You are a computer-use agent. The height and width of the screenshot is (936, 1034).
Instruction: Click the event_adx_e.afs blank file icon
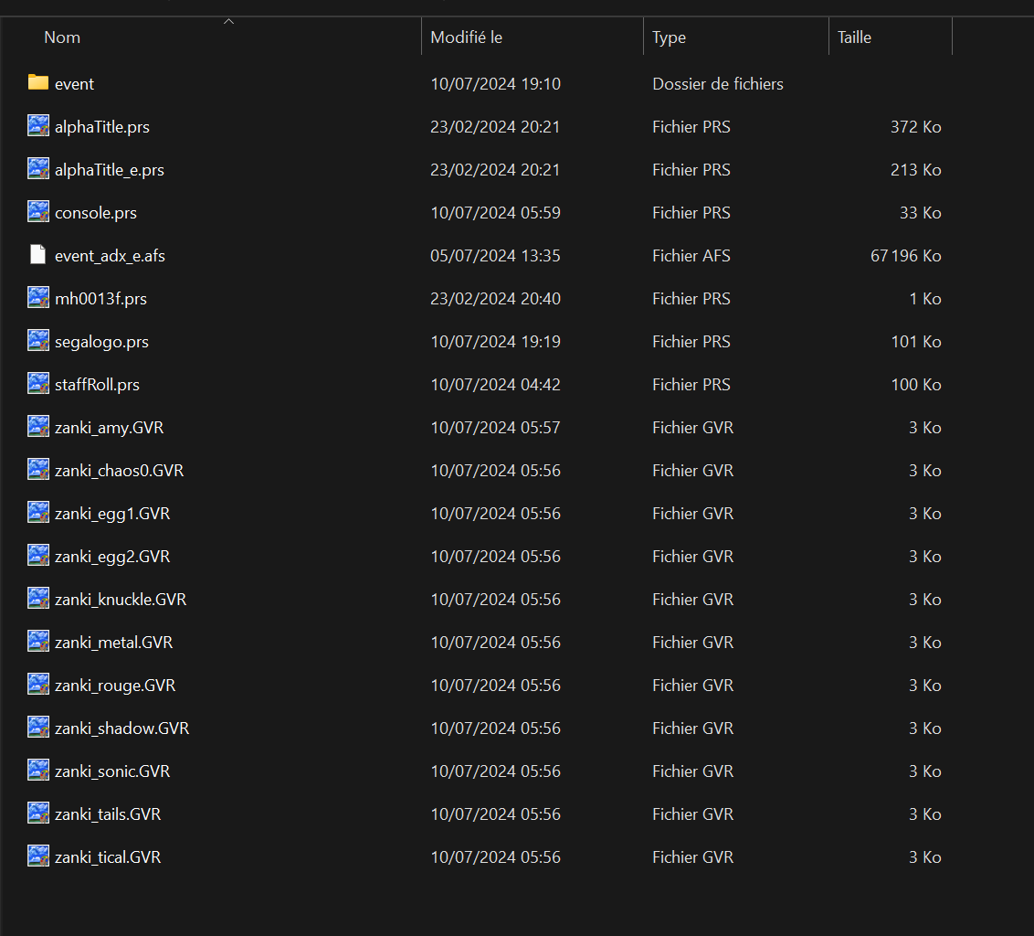point(37,255)
